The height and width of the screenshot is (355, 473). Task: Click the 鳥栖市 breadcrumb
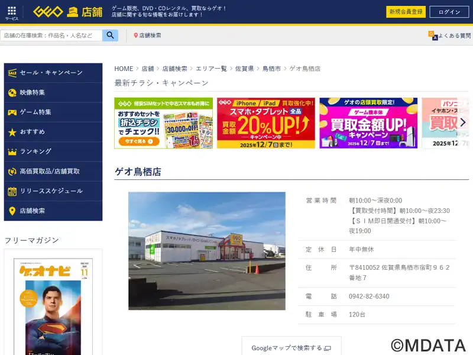pyautogui.click(x=271, y=69)
